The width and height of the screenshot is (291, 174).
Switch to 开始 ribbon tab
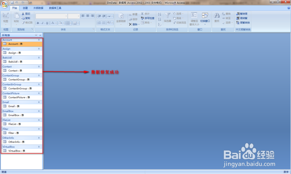click(15, 8)
